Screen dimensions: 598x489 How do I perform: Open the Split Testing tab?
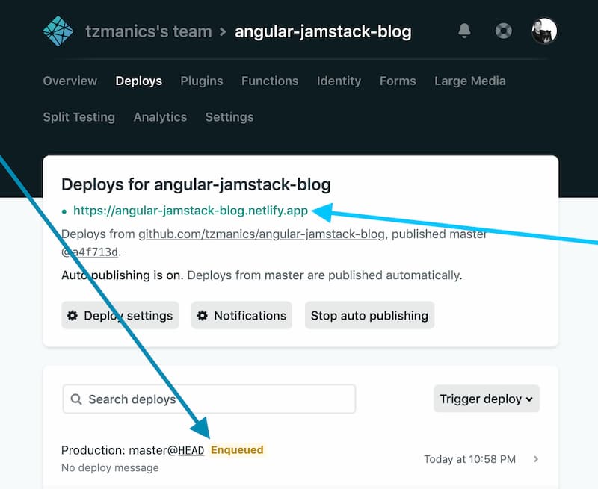(79, 116)
